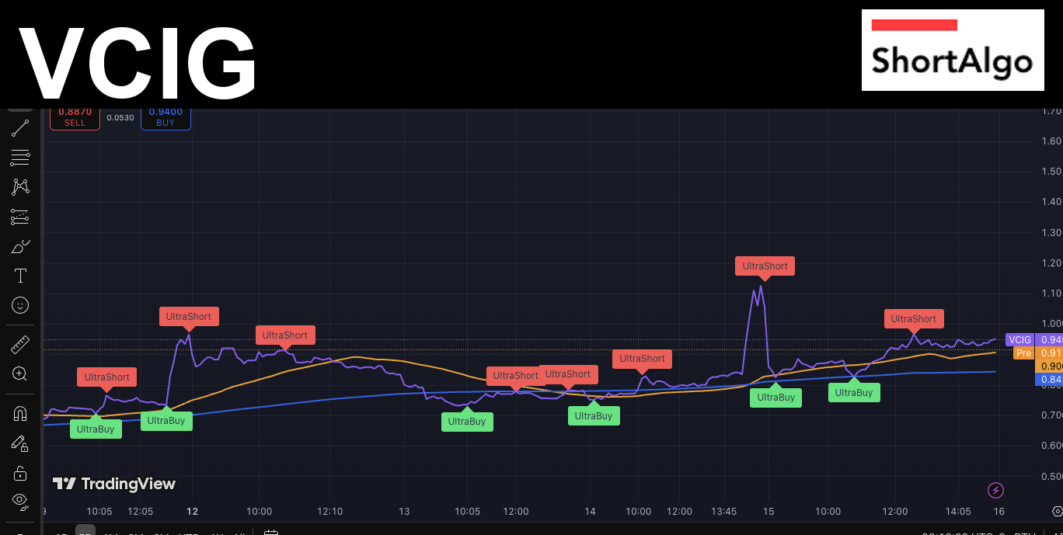Lock all drawing tools
This screenshot has width=1063, height=535.
20,473
